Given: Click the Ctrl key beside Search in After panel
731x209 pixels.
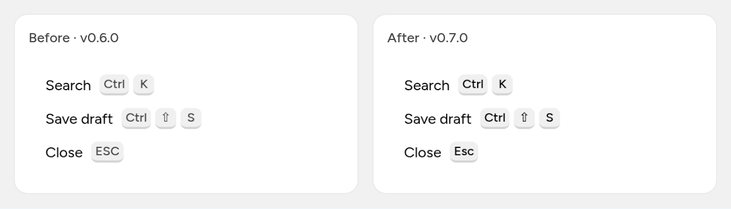Looking at the screenshot, I should click(x=473, y=85).
